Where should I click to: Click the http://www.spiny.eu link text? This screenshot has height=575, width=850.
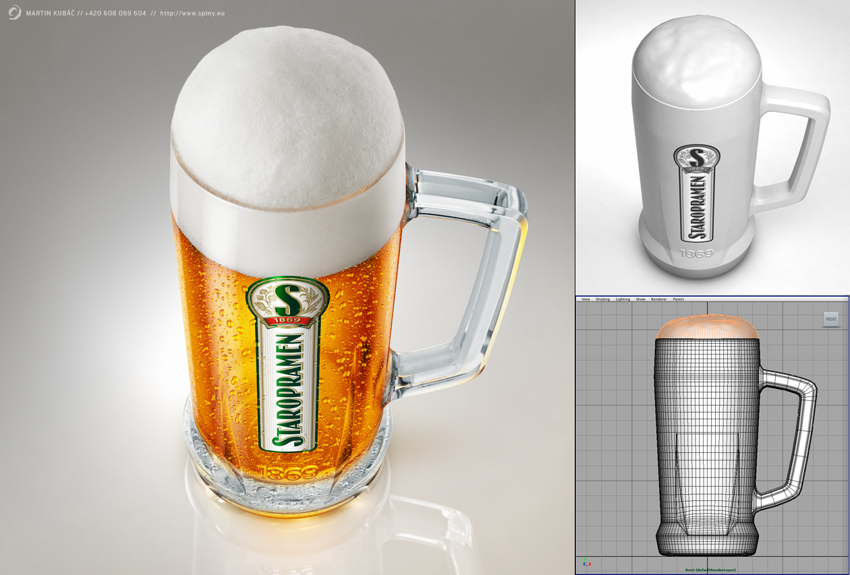point(192,13)
